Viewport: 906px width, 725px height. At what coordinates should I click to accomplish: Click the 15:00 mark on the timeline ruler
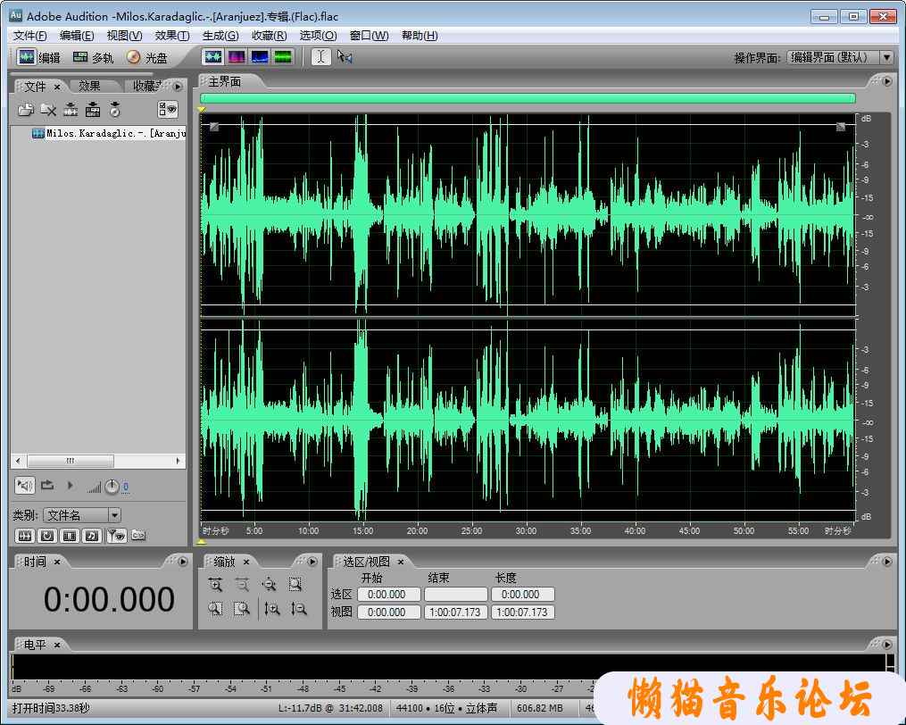[363, 530]
